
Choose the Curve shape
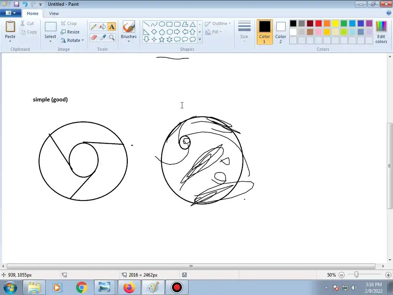(154, 24)
